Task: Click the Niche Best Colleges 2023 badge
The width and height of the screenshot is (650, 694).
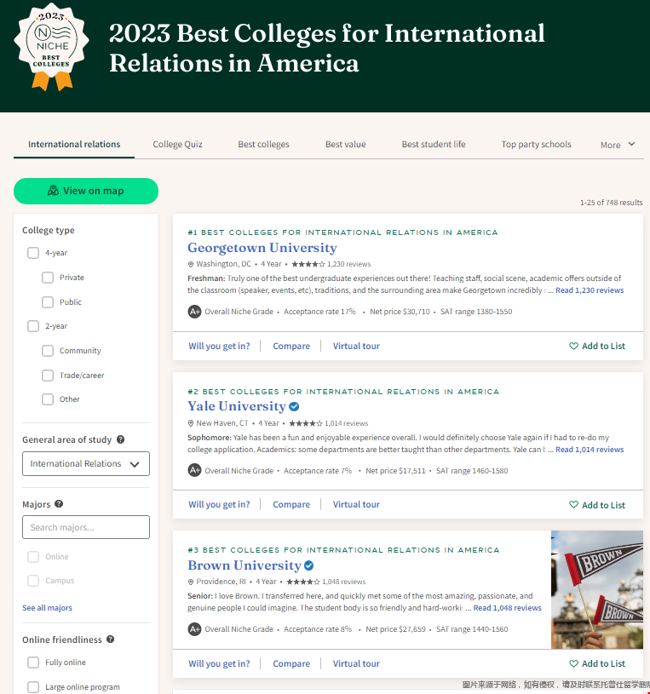Action: pyautogui.click(x=52, y=46)
